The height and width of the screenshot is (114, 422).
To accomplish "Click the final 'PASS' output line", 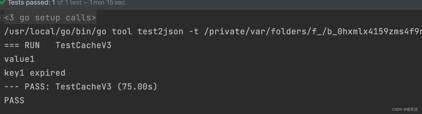I will point(14,100).
